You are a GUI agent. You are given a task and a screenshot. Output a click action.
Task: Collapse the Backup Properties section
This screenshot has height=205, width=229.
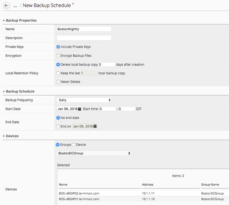click(x=4, y=20)
